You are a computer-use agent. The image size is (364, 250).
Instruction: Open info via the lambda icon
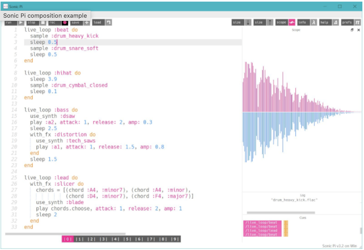tap(314, 22)
